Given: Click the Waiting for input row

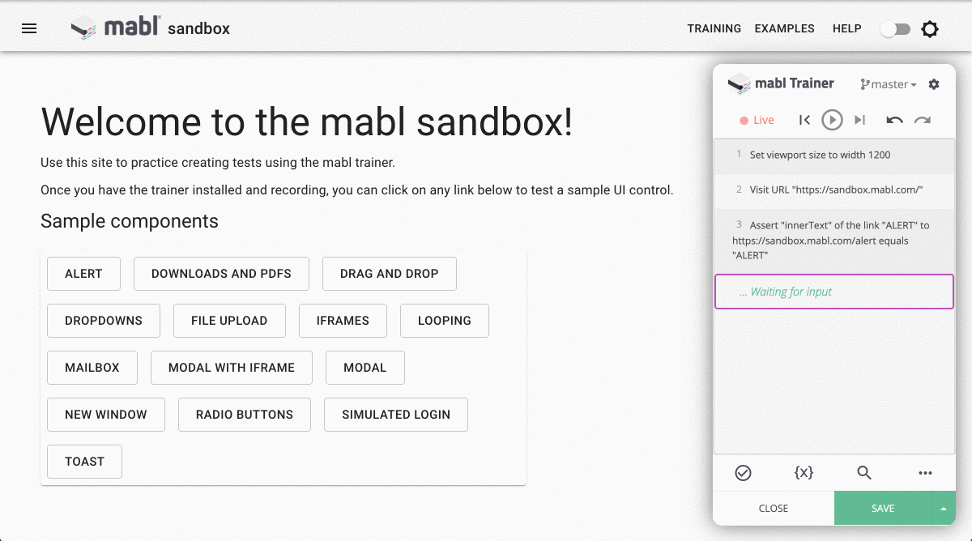Looking at the screenshot, I should [x=834, y=292].
